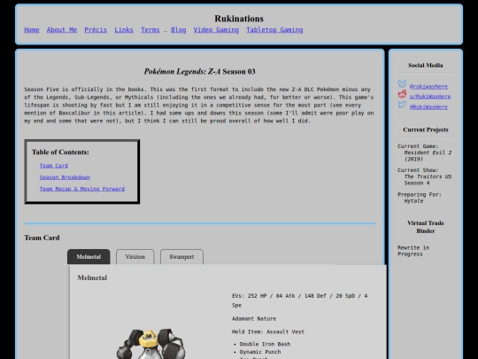Jump to Team Recap & Moving Forward
This screenshot has width=478, height=359.
coord(82,189)
